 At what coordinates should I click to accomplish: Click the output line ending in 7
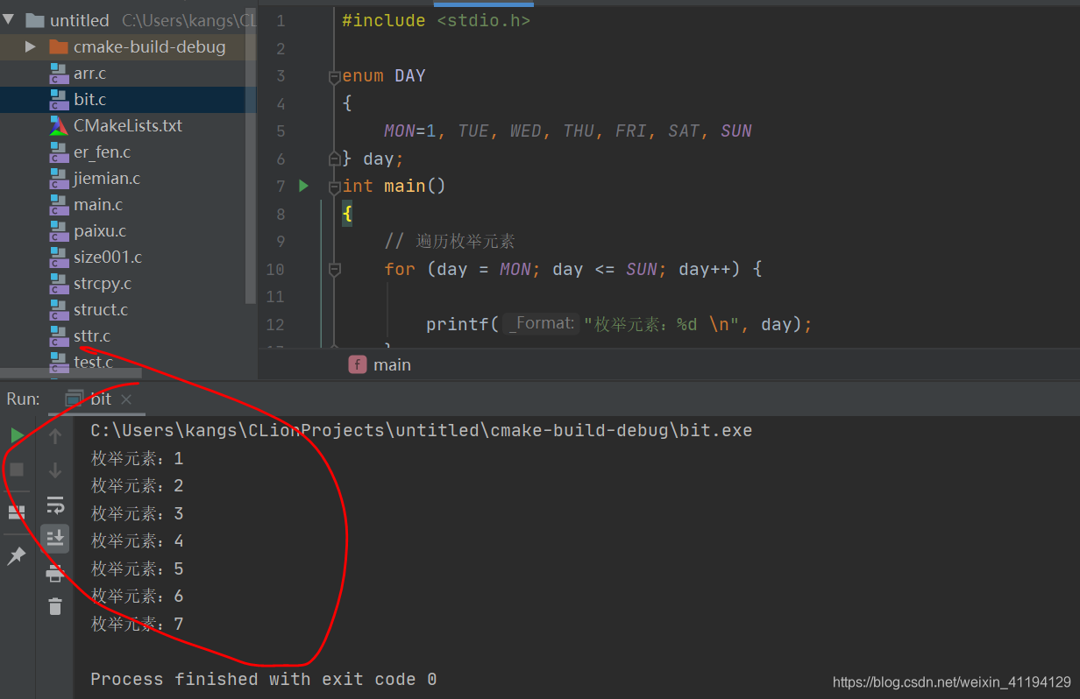[138, 624]
